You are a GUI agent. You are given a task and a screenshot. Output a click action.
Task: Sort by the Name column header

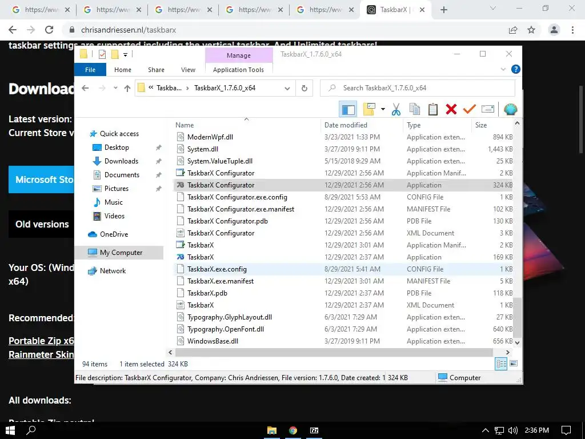[246, 125]
